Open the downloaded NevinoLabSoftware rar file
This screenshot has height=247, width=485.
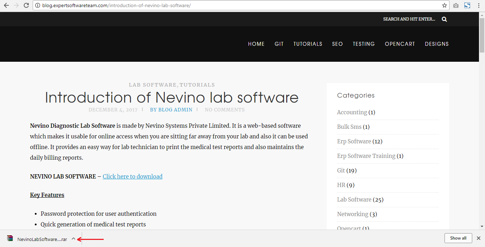[42, 239]
